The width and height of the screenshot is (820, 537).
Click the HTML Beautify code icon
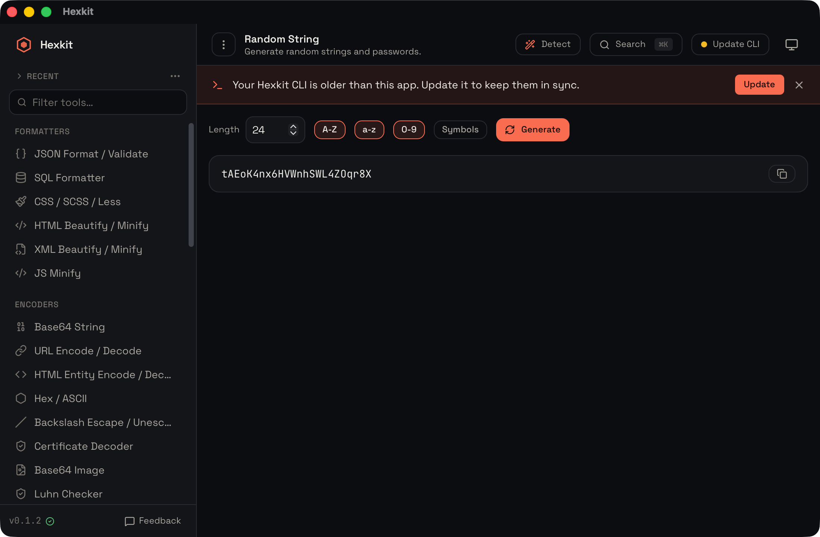click(21, 225)
